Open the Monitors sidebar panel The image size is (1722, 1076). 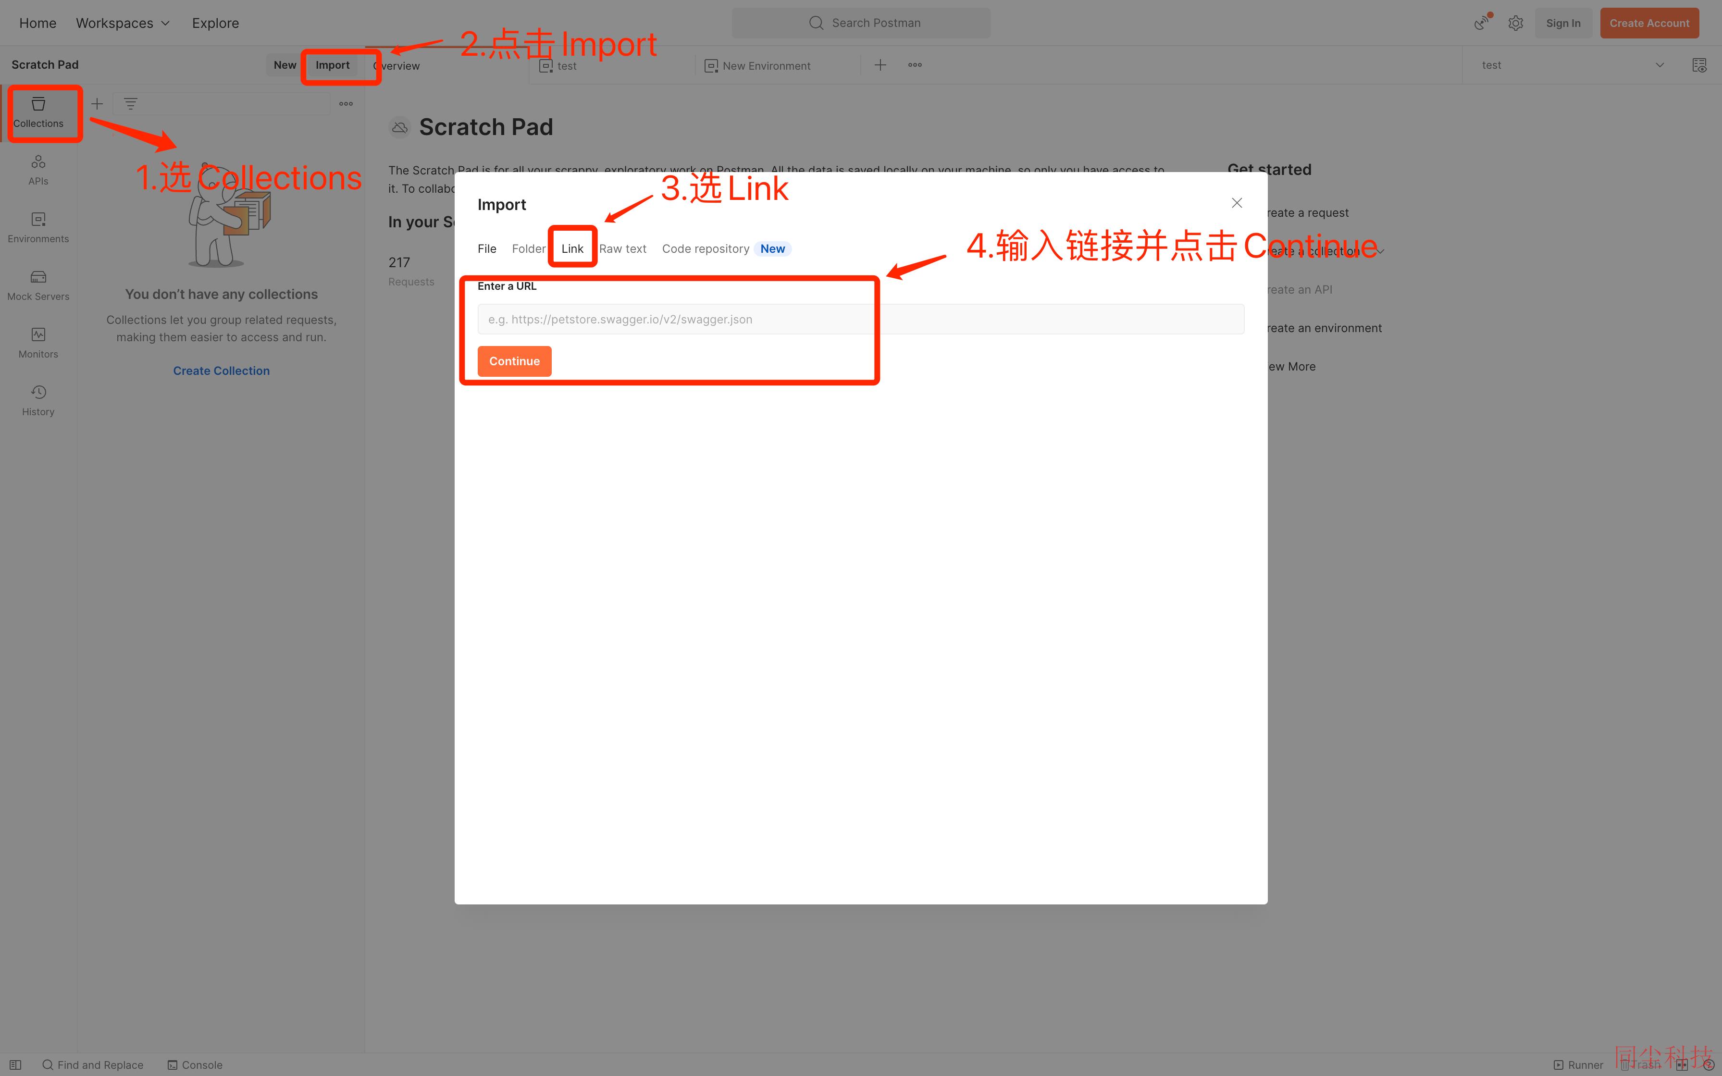coord(38,343)
